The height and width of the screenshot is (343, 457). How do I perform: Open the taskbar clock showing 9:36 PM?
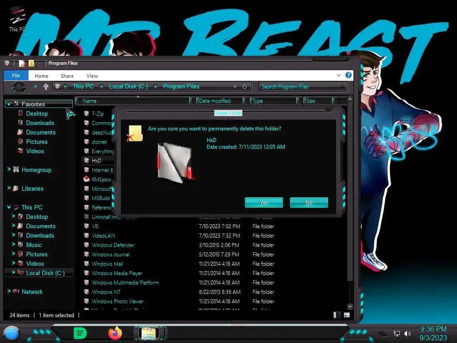pos(433,333)
